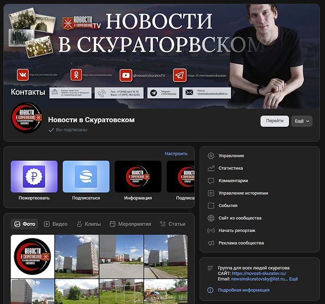Select Начать репортаж menu item
The image size is (325, 304).
pyautogui.click(x=259, y=230)
